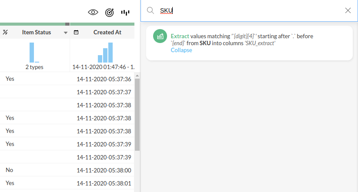Click the green Extract transform icon
358x192 pixels.
[160, 36]
